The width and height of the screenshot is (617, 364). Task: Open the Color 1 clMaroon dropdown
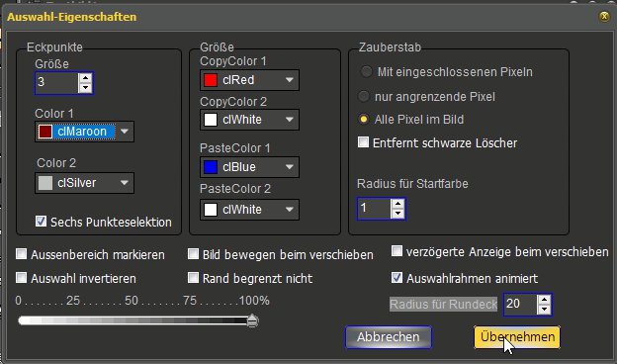[125, 132]
